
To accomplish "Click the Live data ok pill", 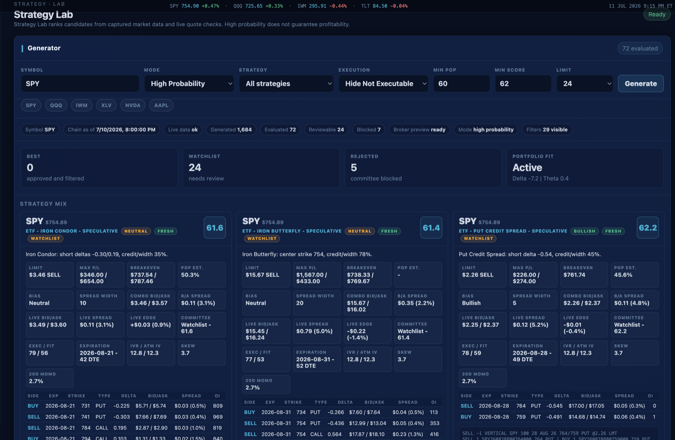I will 183,129.
